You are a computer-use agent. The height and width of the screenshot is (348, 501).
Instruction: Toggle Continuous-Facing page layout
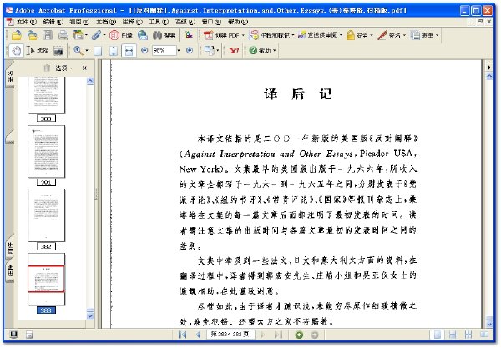click(x=468, y=335)
